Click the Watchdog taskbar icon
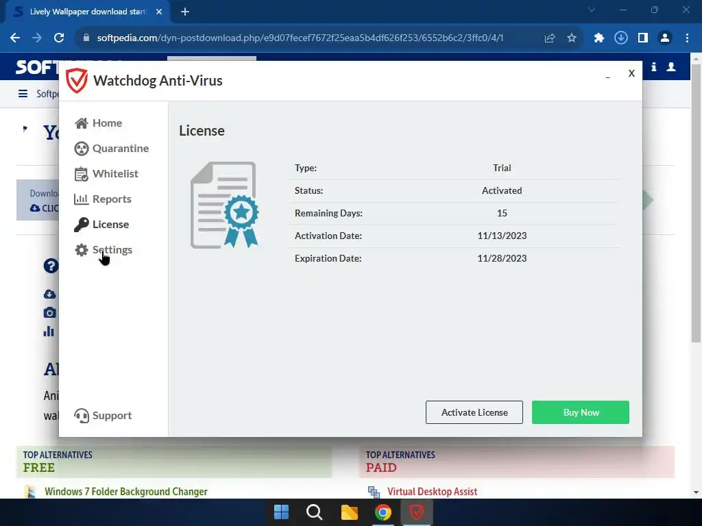The width and height of the screenshot is (702, 526). click(416, 512)
